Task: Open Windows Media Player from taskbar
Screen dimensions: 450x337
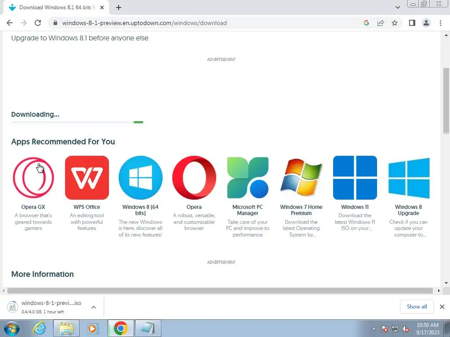Action: [93, 328]
